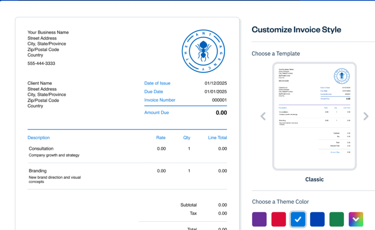This screenshot has height=230, width=375.
Task: Apply the purple theme color
Action: [259, 219]
